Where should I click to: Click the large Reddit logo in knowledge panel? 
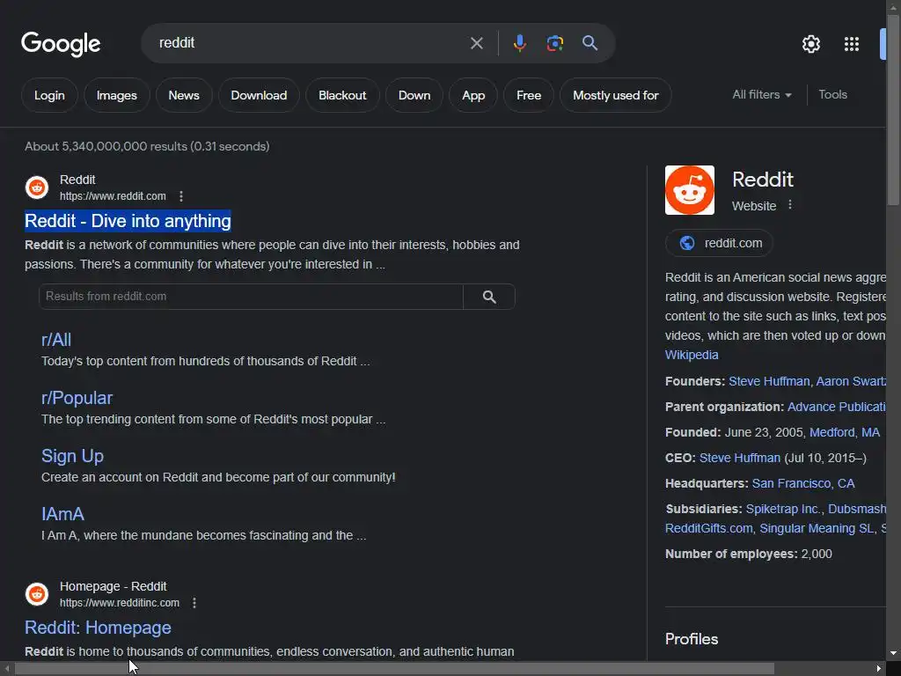pyautogui.click(x=690, y=190)
